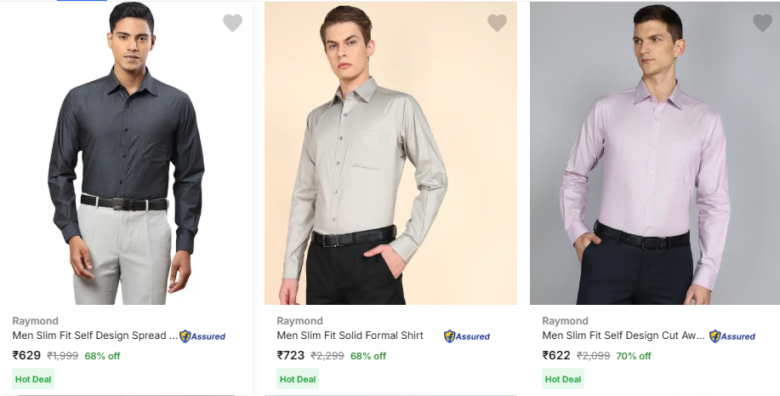Image resolution: width=780 pixels, height=396 pixels.
Task: Wishlist heart on lavender shirt
Action: pos(762,23)
